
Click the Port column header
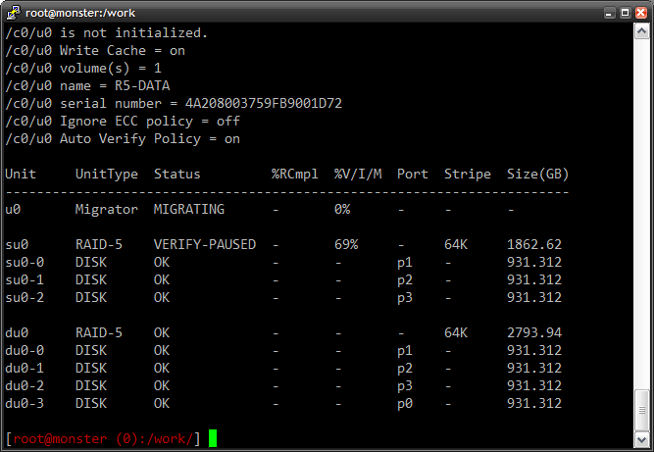coord(413,175)
